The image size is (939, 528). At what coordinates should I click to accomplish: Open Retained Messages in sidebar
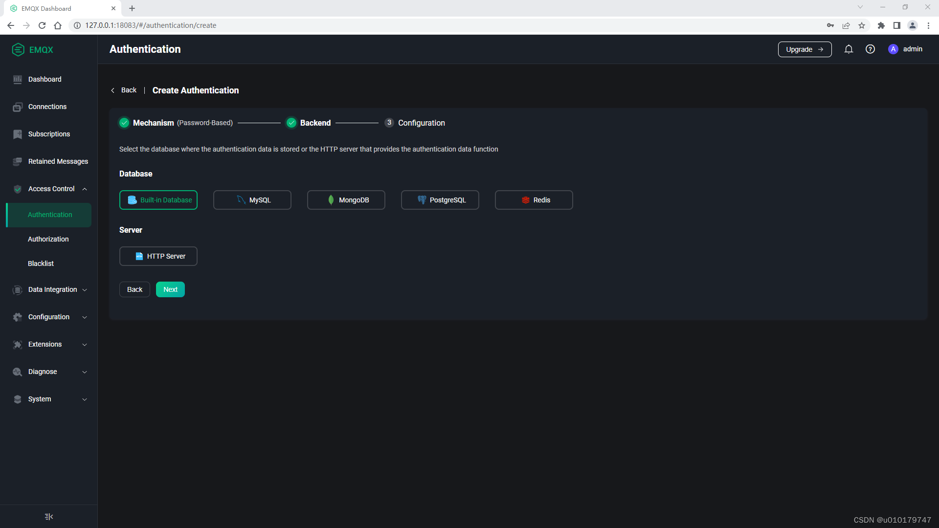click(x=58, y=161)
